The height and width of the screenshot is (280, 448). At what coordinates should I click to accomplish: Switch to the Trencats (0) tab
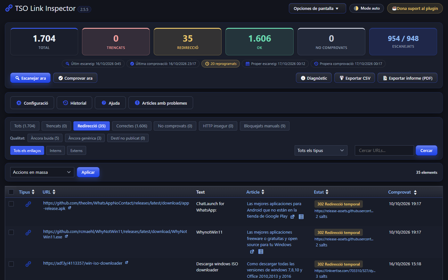(x=56, y=126)
